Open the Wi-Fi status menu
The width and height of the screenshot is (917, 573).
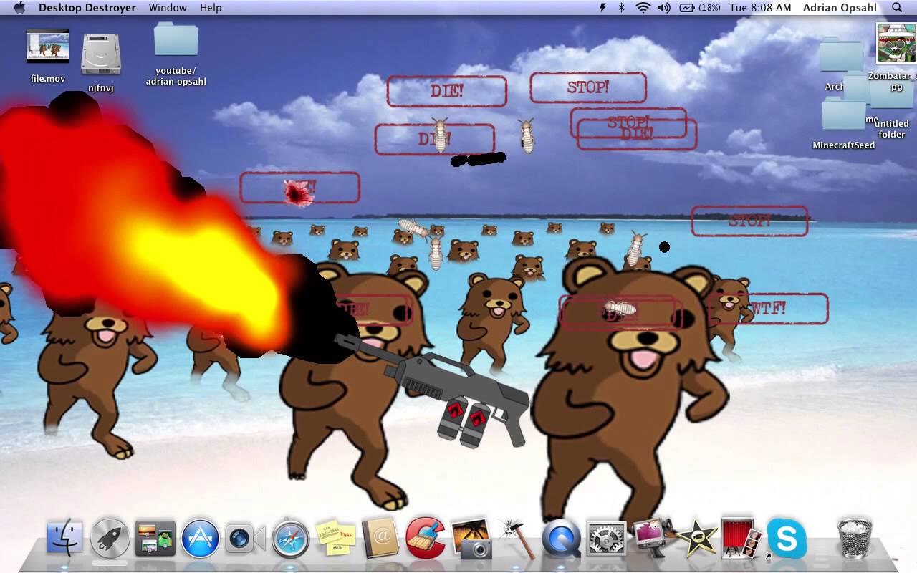(643, 8)
